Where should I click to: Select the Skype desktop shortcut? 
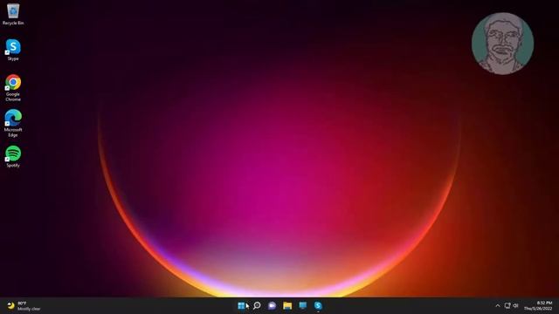pos(13,50)
